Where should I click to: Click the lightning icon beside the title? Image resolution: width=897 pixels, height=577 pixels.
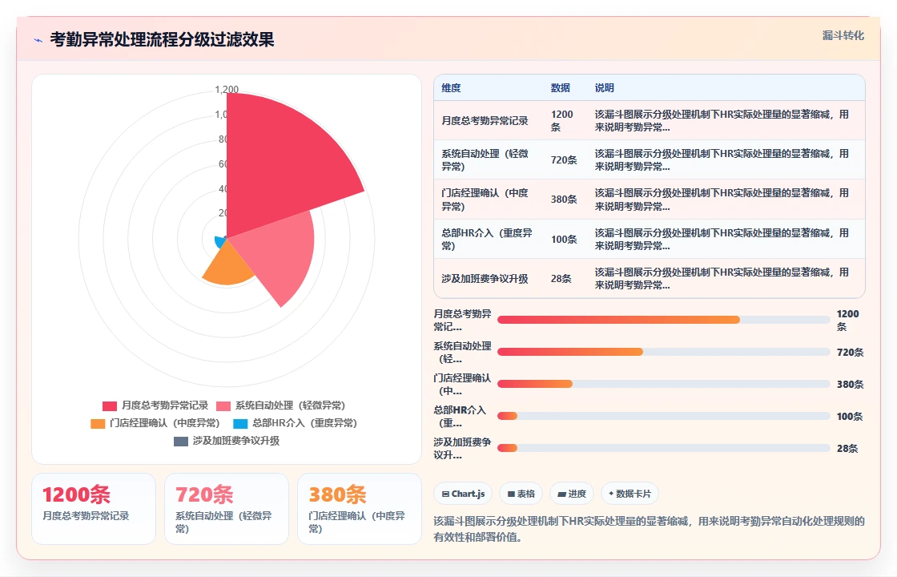tap(38, 40)
